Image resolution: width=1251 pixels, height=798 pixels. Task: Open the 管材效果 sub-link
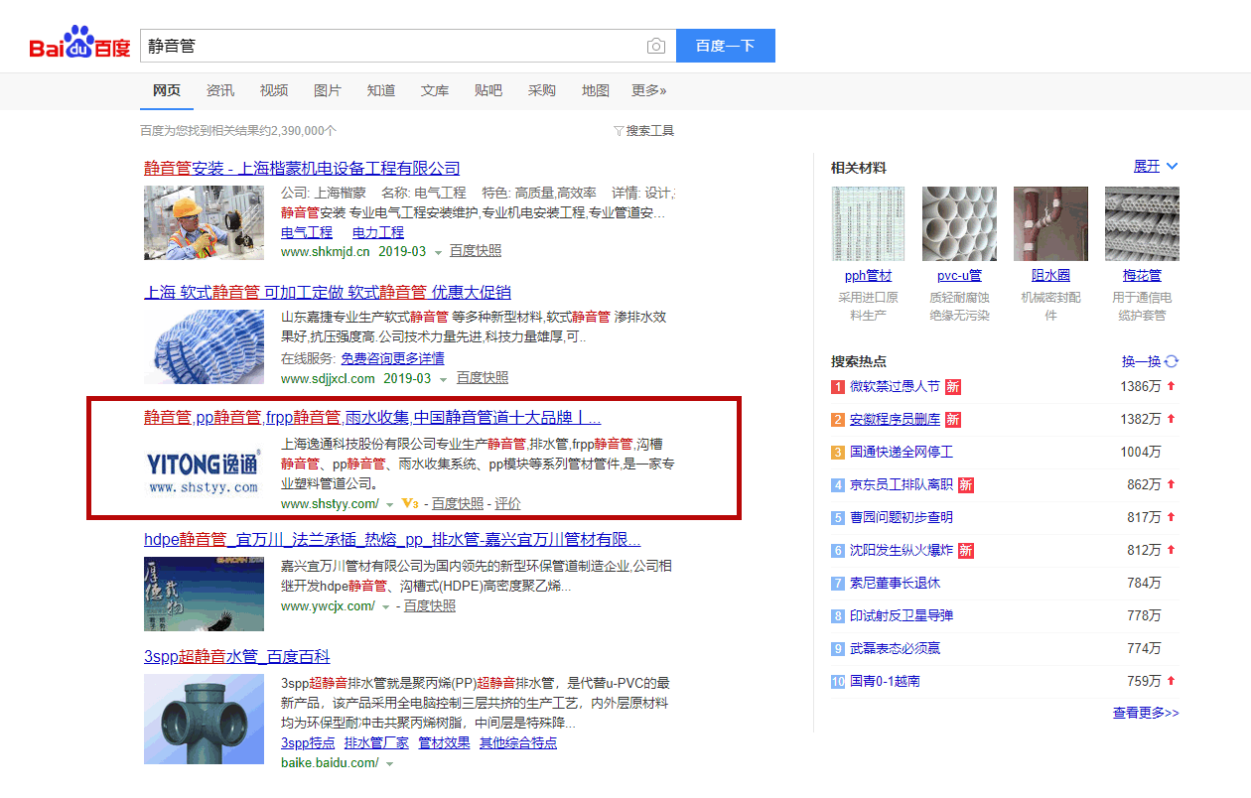point(444,742)
